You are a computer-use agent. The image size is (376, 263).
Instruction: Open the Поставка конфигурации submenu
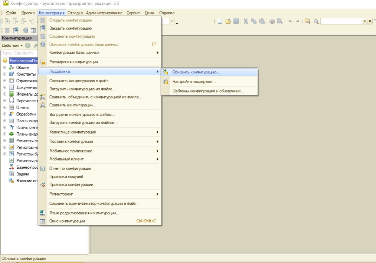pyautogui.click(x=100, y=141)
